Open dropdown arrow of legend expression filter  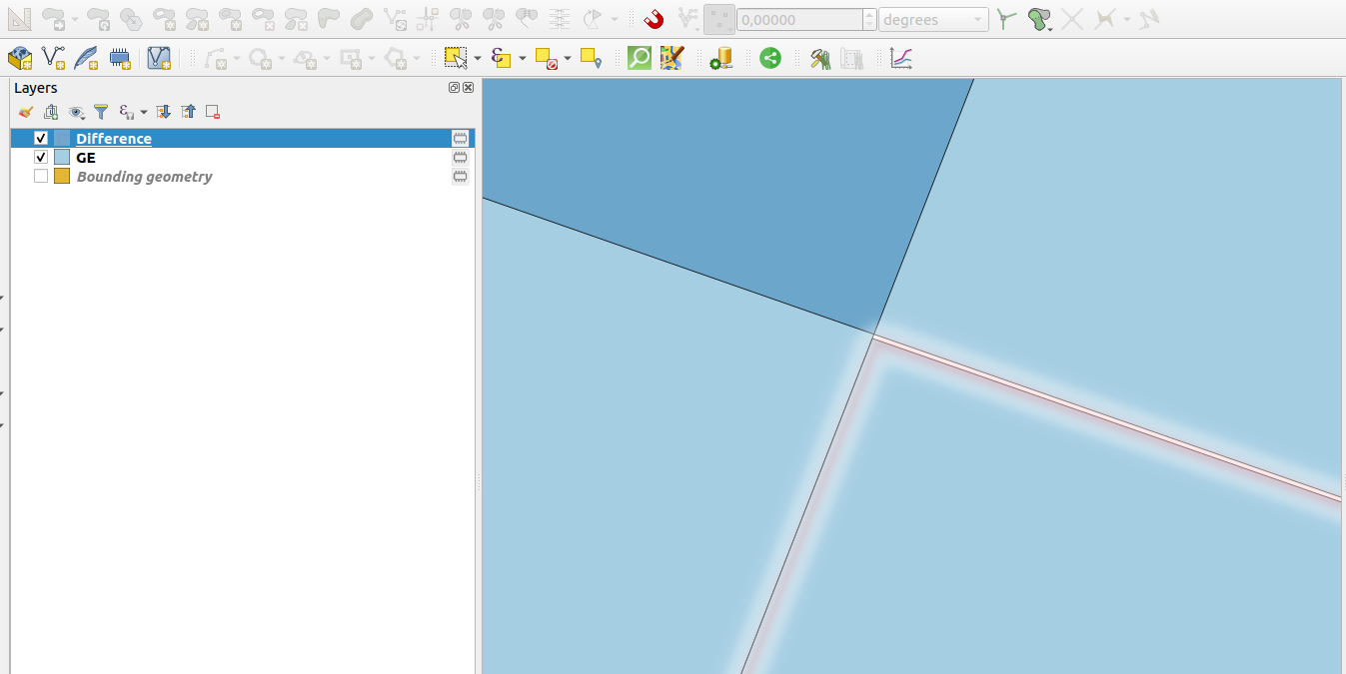[x=143, y=112]
